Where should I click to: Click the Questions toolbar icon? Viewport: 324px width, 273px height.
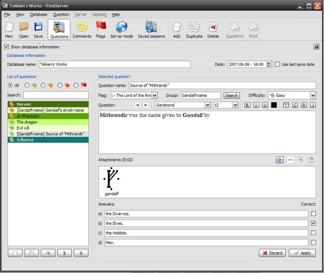tap(59, 30)
